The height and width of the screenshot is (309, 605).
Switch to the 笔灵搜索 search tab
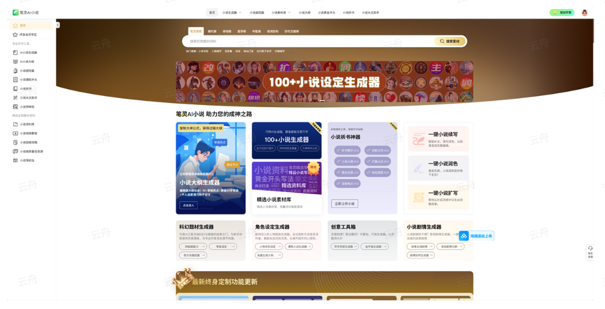(195, 32)
